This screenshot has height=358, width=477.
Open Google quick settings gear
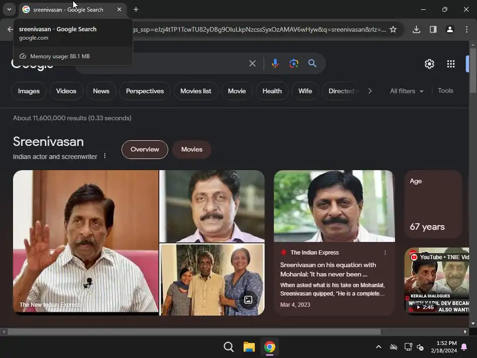(429, 64)
